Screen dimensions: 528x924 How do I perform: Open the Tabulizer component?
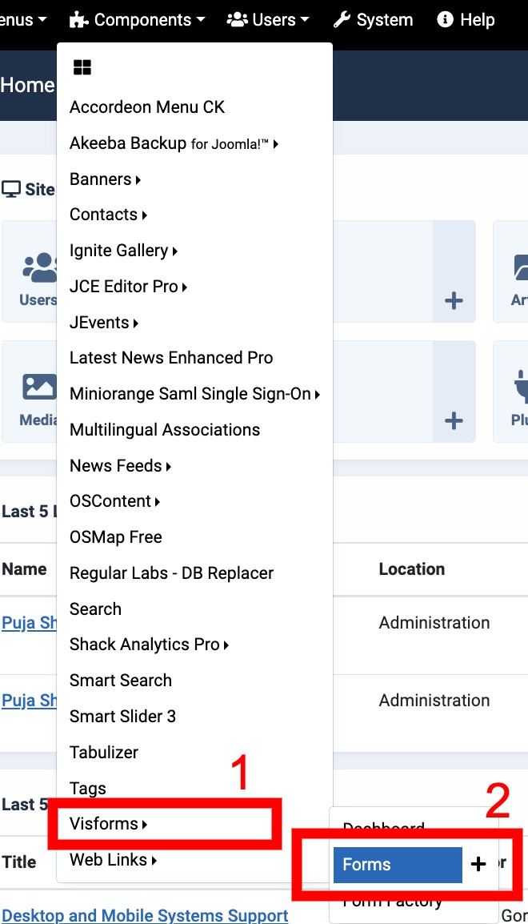tap(104, 752)
